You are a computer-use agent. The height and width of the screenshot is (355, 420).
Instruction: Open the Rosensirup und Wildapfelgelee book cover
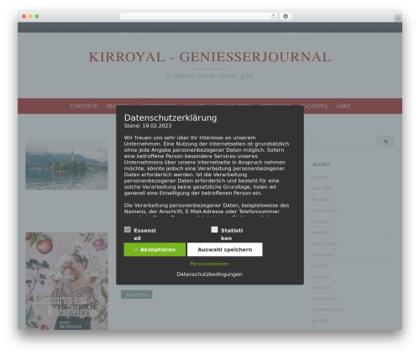pyautogui.click(x=66, y=281)
